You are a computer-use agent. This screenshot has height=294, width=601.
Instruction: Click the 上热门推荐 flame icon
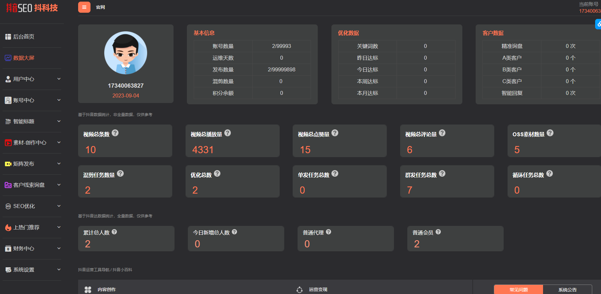(x=8, y=228)
